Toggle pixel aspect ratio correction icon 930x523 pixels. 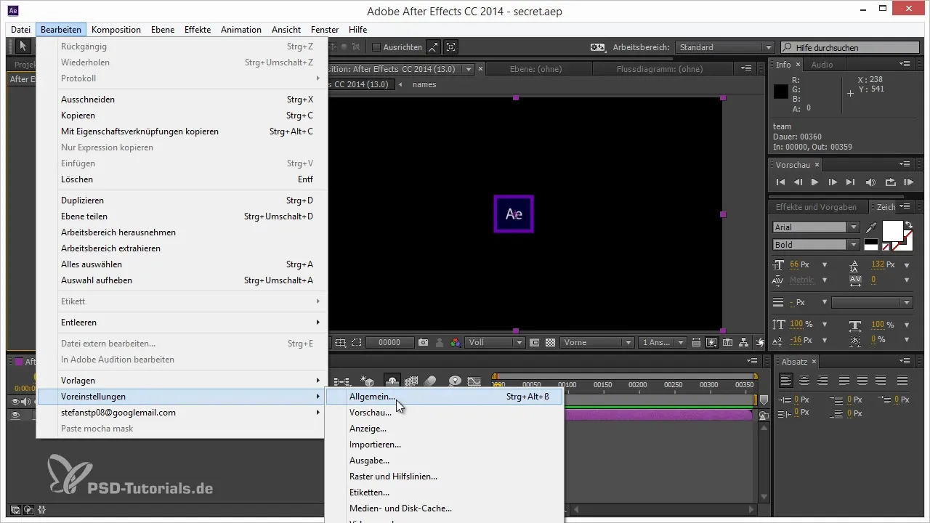(696, 342)
